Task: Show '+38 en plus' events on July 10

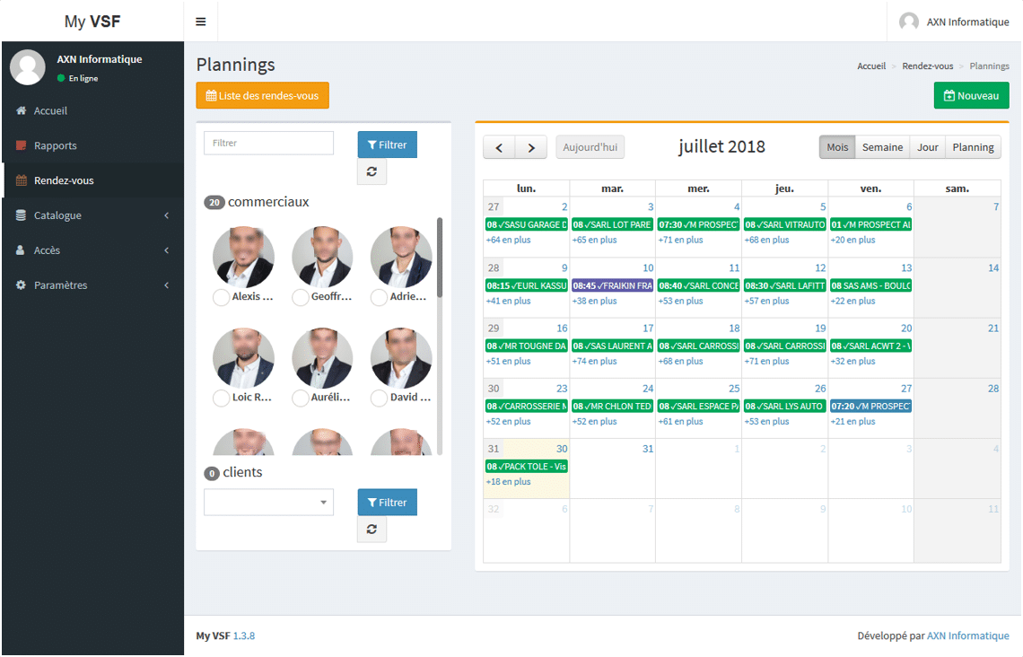Action: point(594,301)
